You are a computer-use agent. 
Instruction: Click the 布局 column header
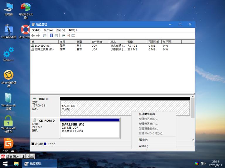67,42
